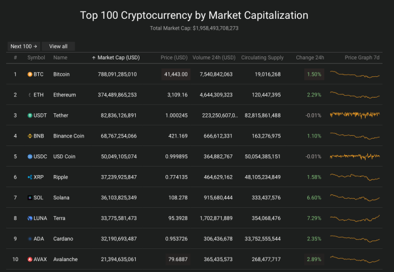The width and height of the screenshot is (394, 272).
Task: Sort the table by Market Cap (USD)
Action: coord(118,58)
